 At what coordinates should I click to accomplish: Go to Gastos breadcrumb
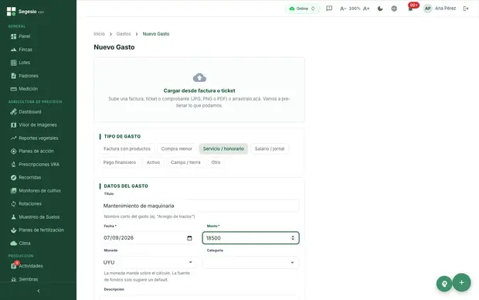124,34
